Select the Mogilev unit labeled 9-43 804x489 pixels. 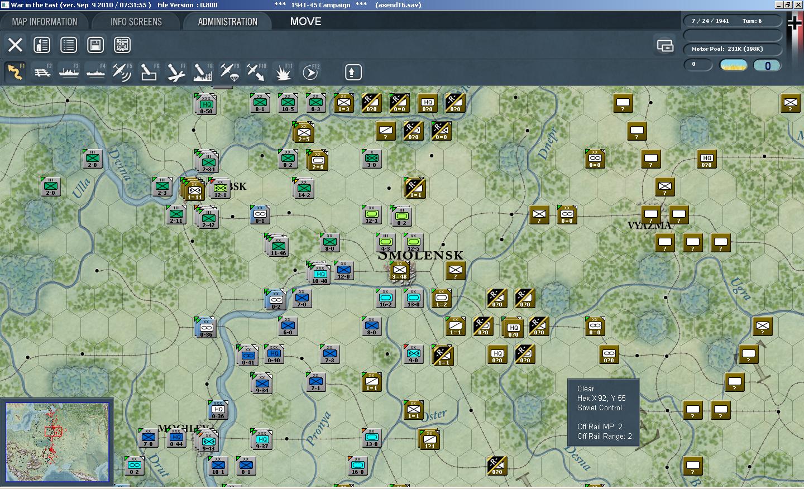pos(208,442)
